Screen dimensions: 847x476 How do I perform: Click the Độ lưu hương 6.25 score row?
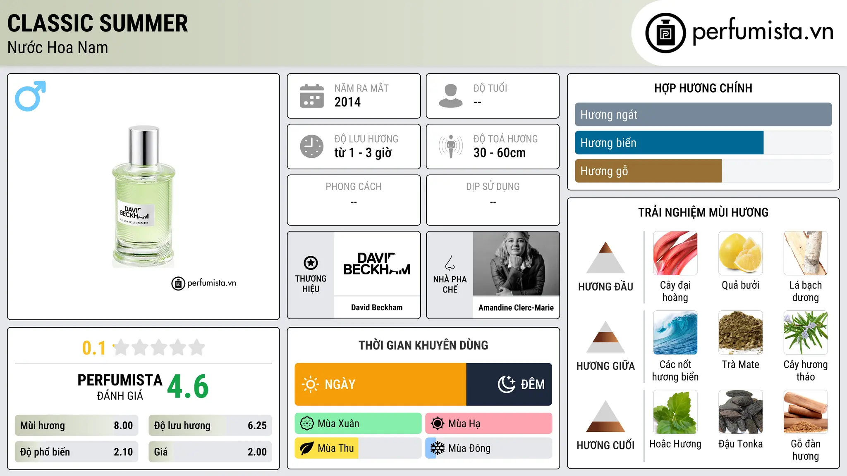click(x=210, y=426)
